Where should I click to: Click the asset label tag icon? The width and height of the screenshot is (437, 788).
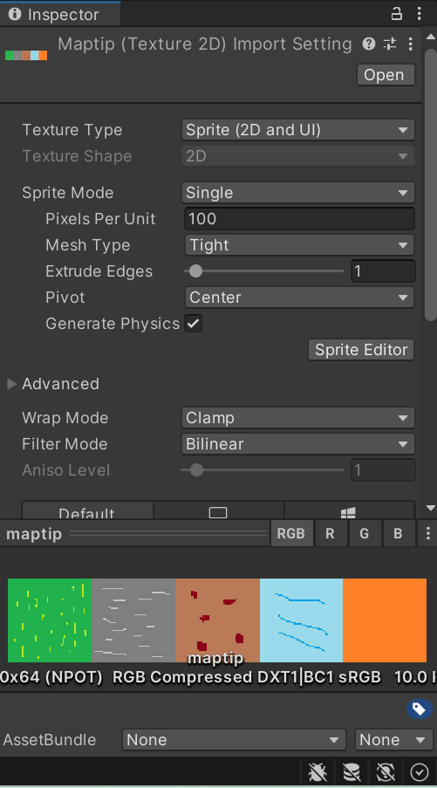tap(419, 709)
